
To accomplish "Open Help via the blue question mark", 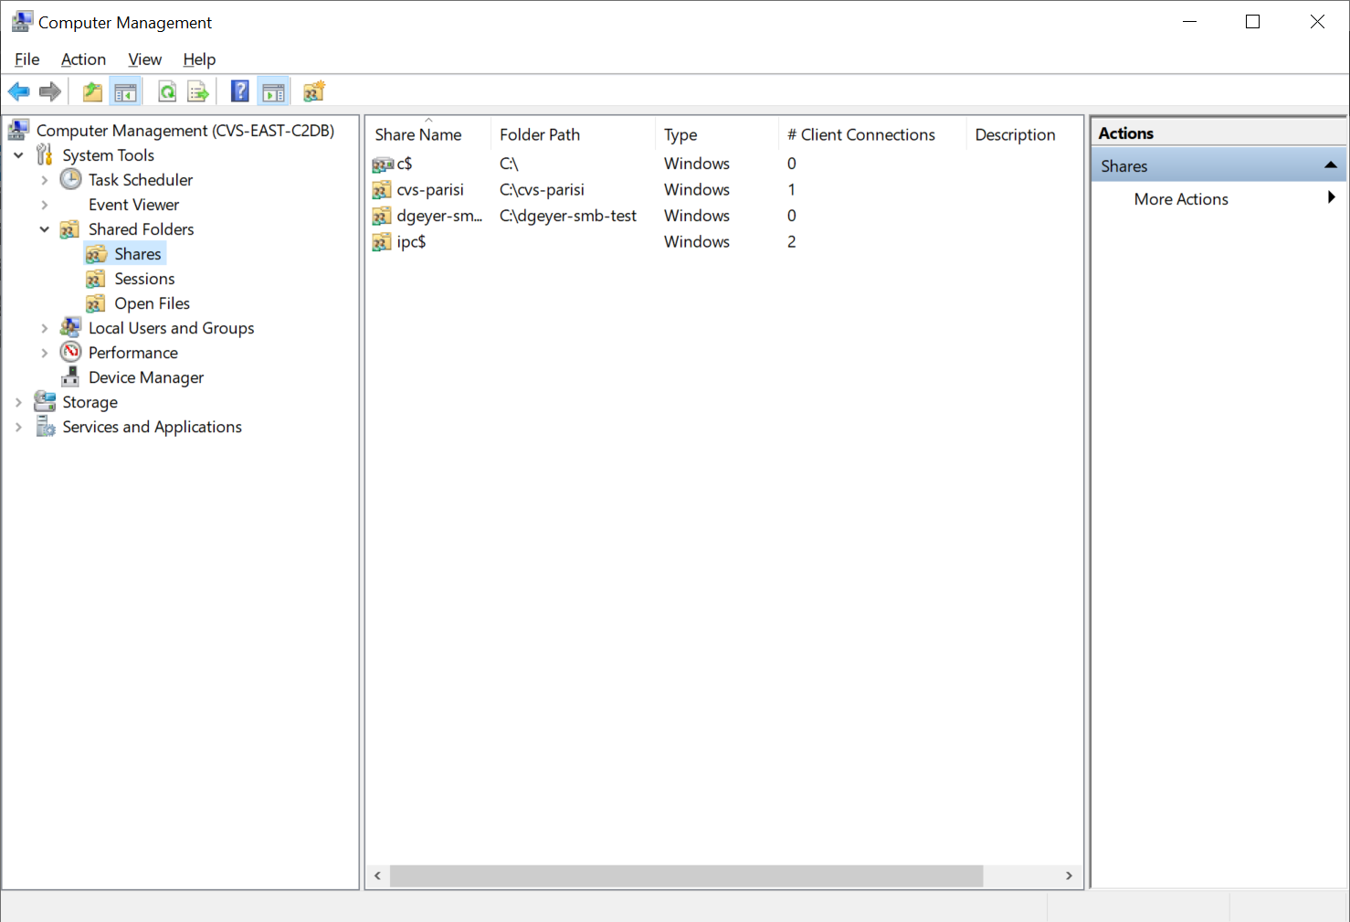I will coord(240,91).
